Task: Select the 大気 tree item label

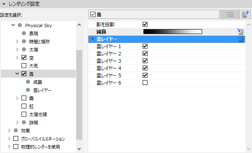Action: pos(34,66)
